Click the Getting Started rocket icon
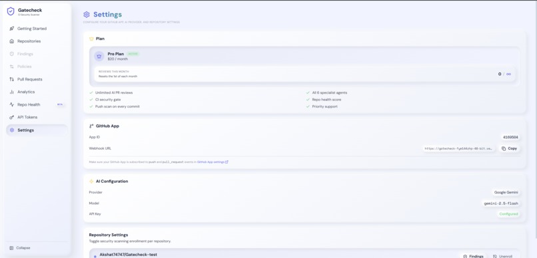This screenshot has height=258, width=537. point(11,29)
